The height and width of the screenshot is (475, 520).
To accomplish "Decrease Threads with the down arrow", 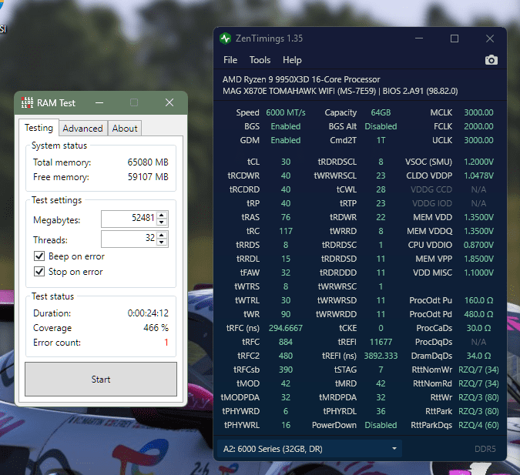I will click(162, 243).
